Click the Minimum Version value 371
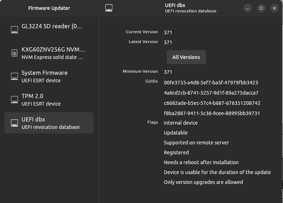 (x=168, y=72)
